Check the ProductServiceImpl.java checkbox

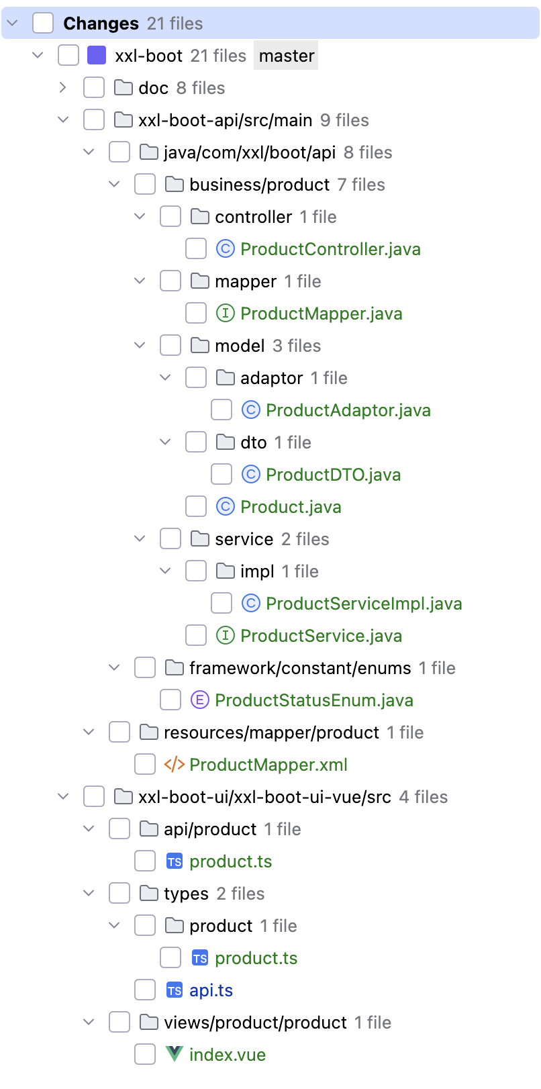point(222,604)
